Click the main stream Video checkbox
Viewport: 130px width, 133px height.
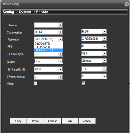tap(35, 83)
